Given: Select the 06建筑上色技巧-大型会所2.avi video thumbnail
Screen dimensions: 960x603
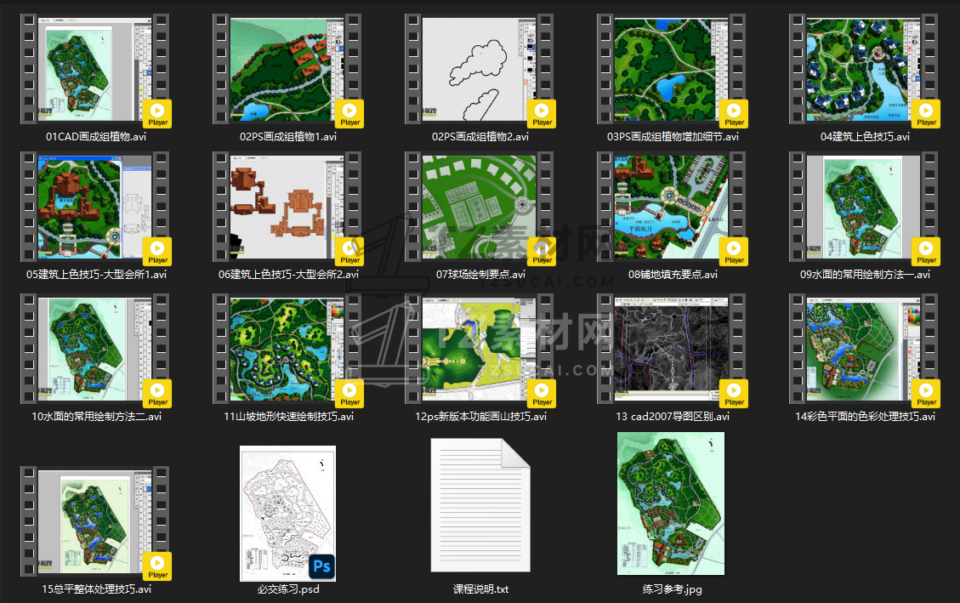Looking at the screenshot, I should coord(287,207).
